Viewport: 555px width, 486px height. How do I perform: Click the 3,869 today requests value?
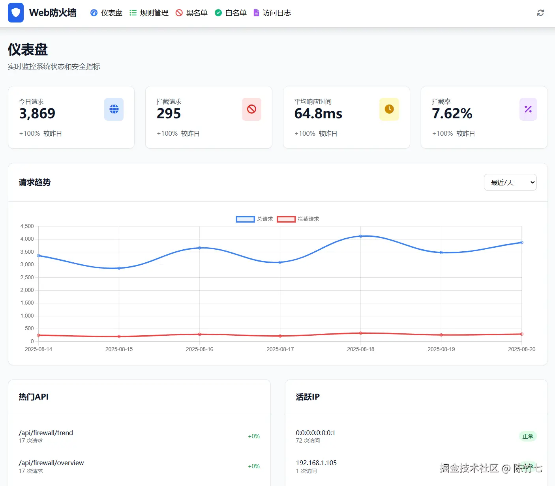pyautogui.click(x=37, y=114)
